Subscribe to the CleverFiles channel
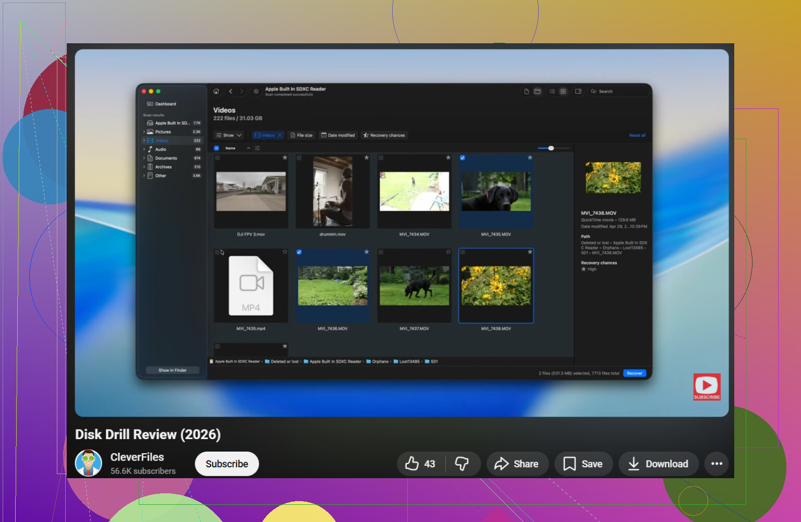 [227, 464]
